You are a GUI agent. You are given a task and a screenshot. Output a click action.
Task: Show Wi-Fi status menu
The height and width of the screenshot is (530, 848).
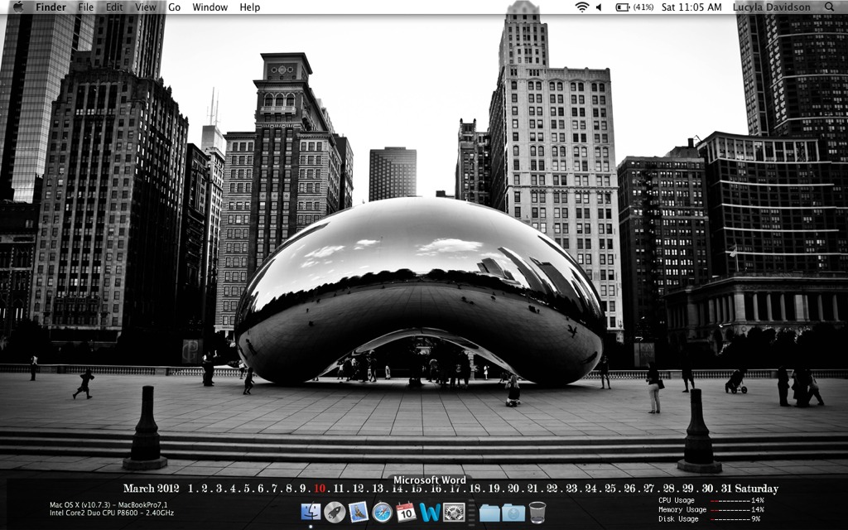tap(582, 7)
